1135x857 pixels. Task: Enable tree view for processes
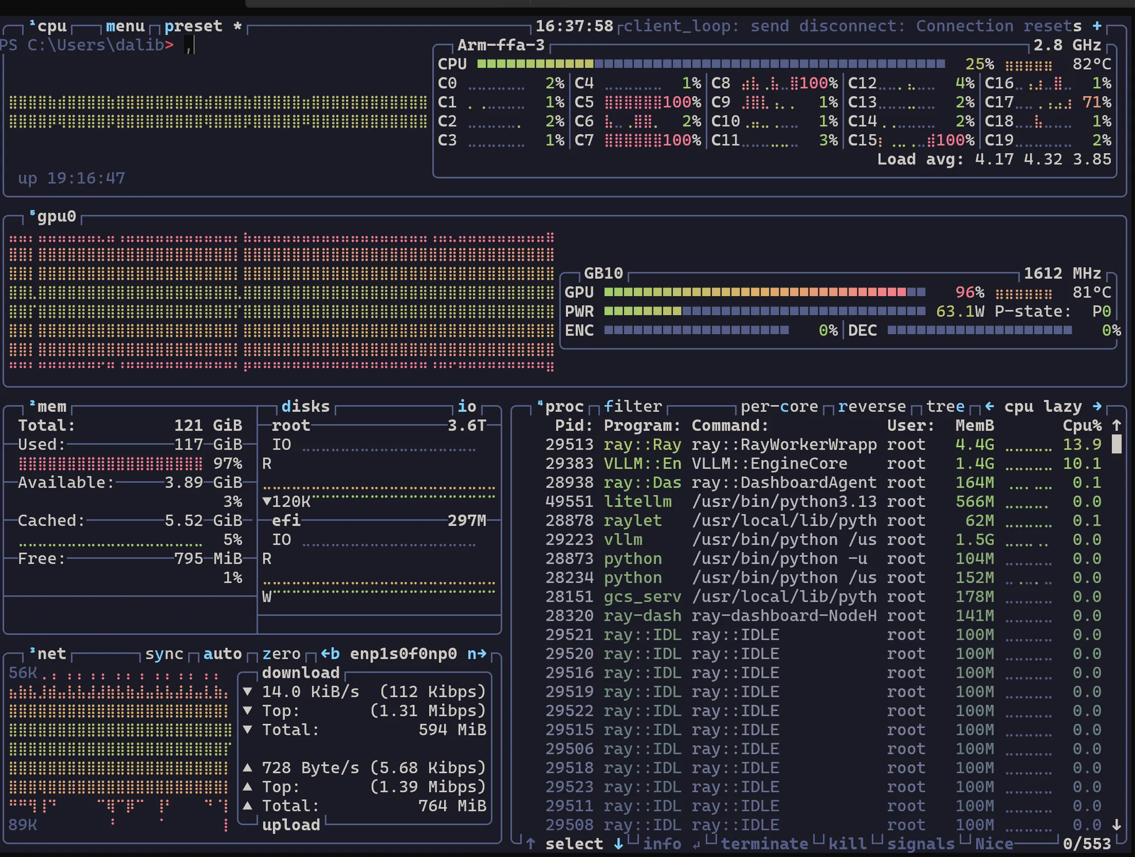click(x=945, y=407)
